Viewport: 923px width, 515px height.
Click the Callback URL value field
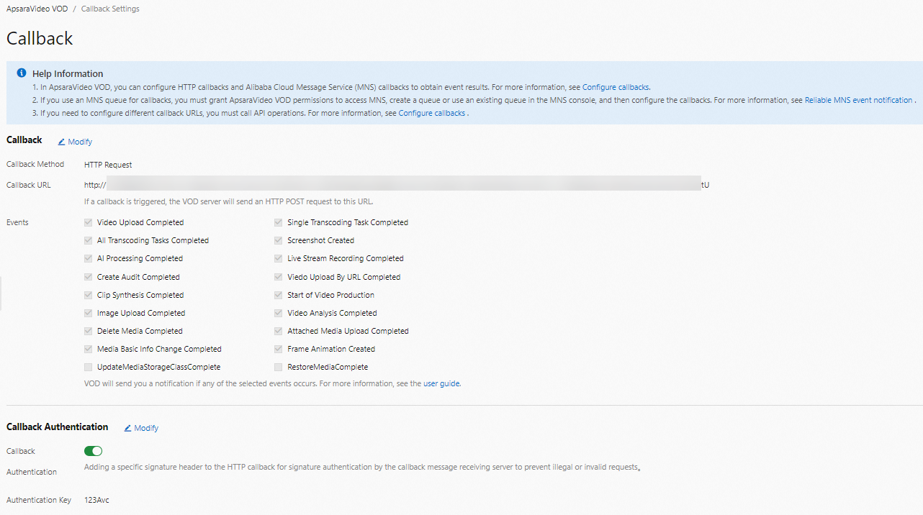pos(396,185)
